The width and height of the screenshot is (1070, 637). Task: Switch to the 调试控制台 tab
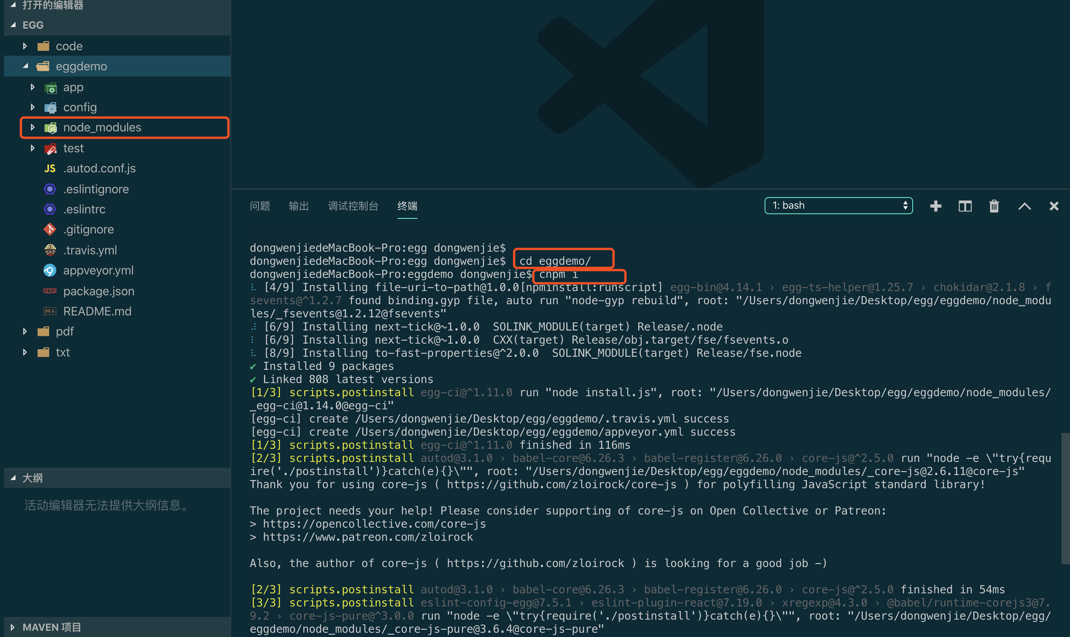353,206
